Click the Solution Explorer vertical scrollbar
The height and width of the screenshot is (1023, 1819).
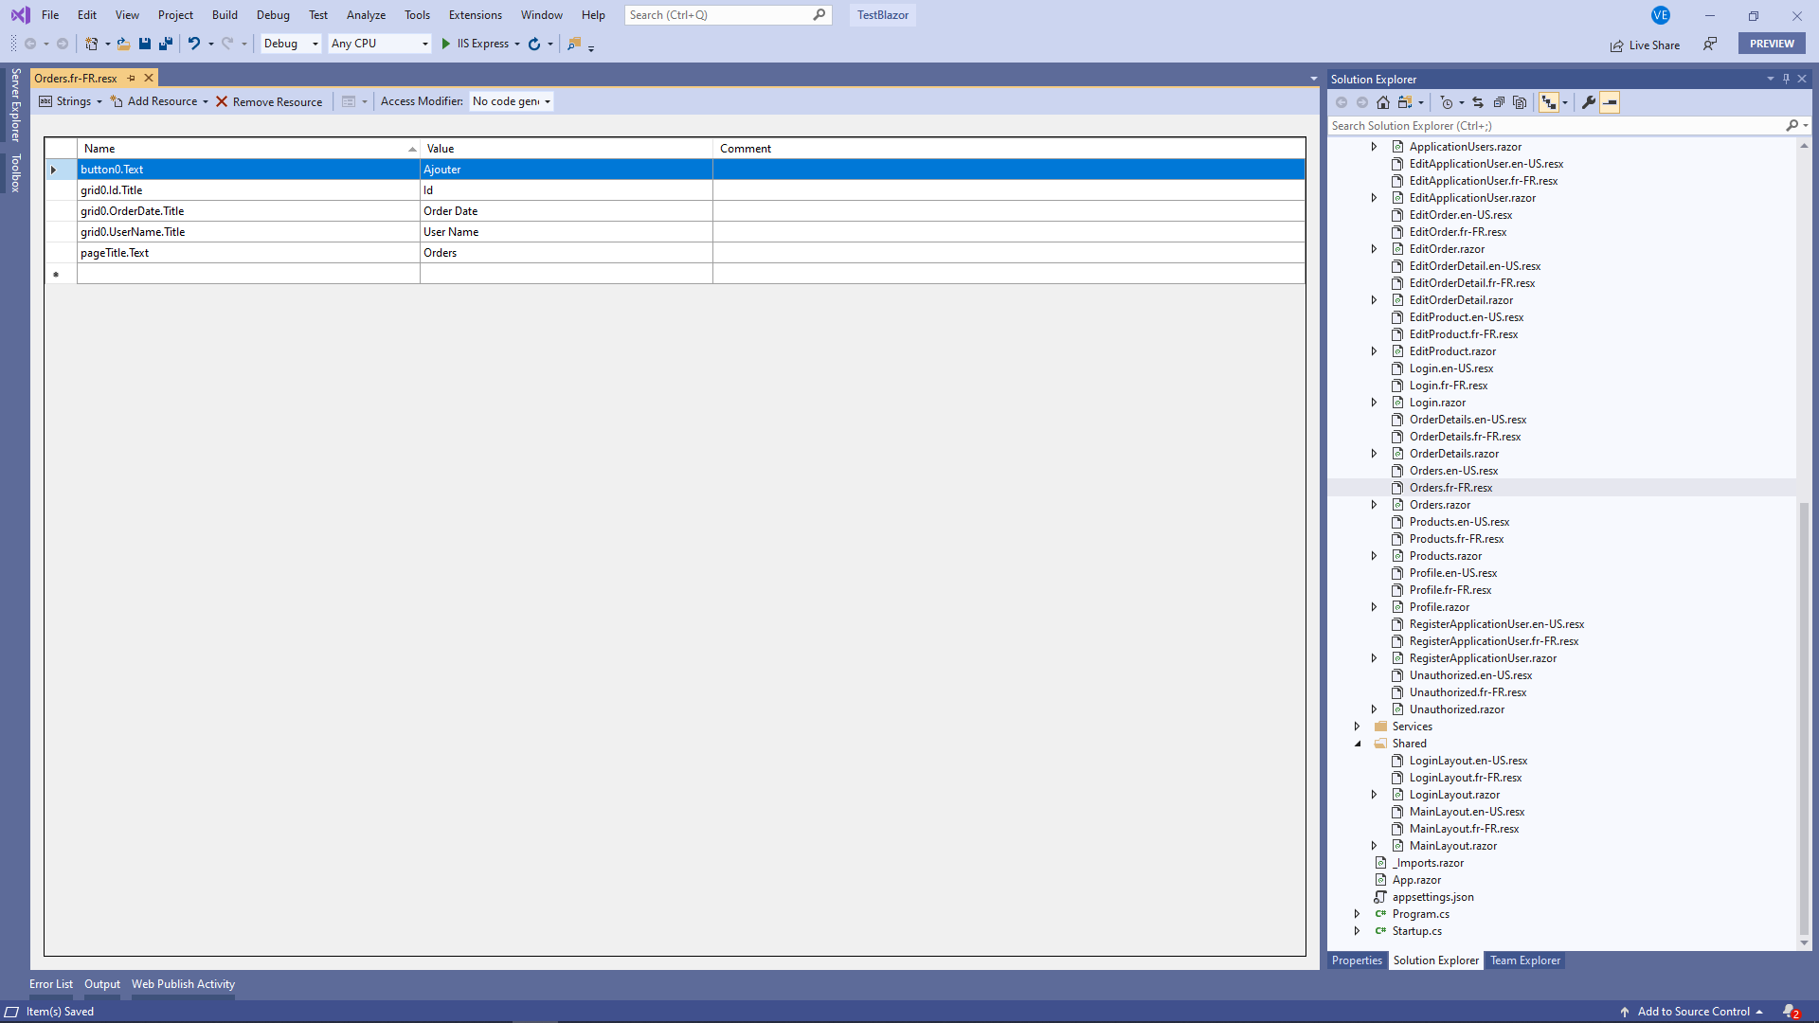1804,718
